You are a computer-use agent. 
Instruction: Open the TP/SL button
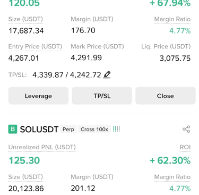(102, 96)
